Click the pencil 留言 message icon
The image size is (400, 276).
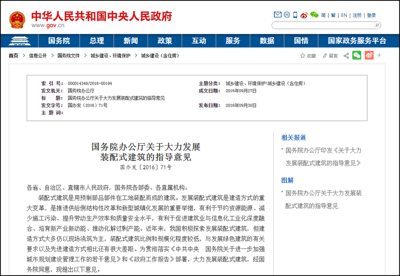tap(325, 55)
